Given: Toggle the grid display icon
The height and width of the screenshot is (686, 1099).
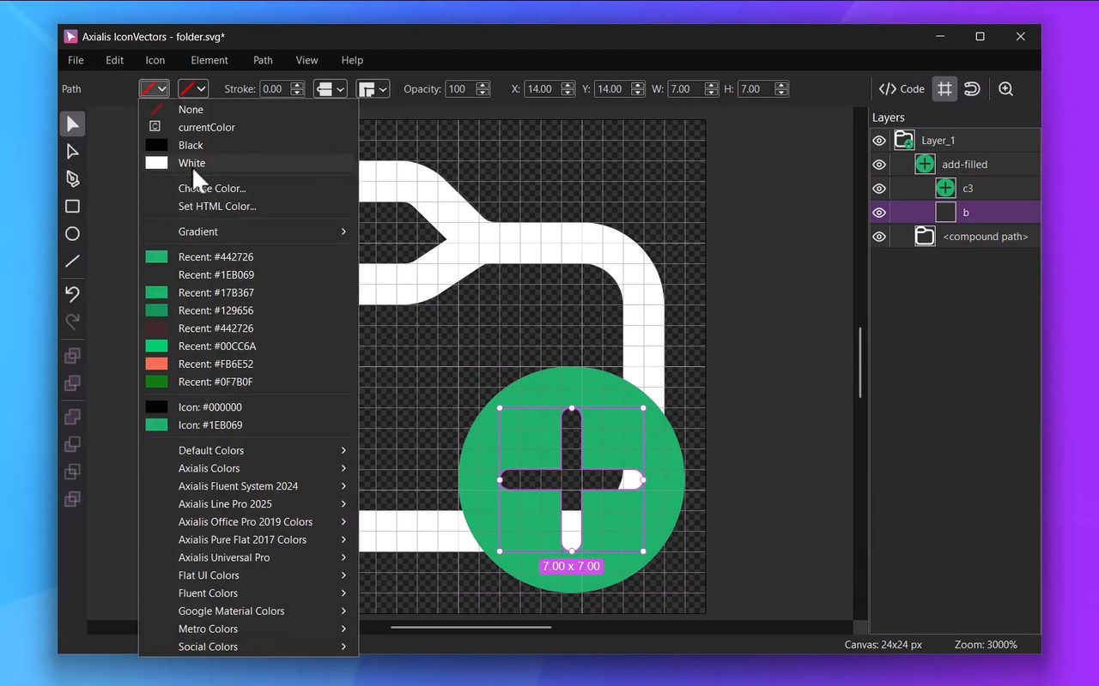Looking at the screenshot, I should 944,89.
